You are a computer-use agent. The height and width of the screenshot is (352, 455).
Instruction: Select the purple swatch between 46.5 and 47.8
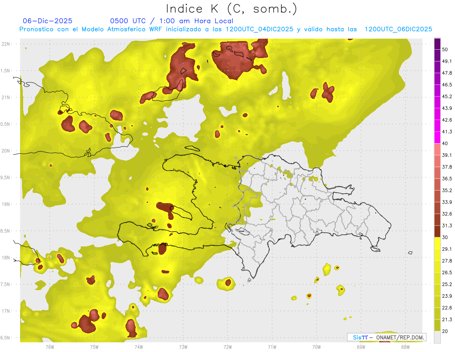437,79
